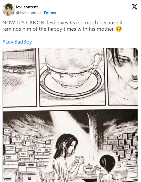This screenshot has width=141, height=182.
Task: Click the close-up eye manga panel
Action: click(19, 77)
